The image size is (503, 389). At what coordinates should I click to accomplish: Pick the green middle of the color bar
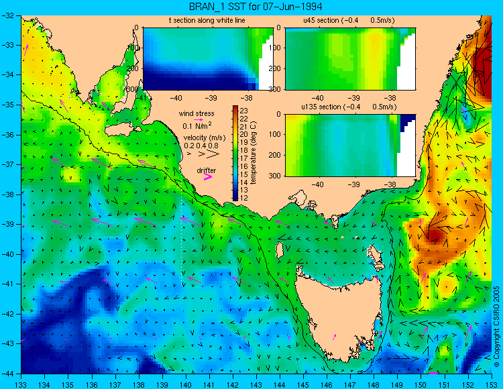pos(235,154)
